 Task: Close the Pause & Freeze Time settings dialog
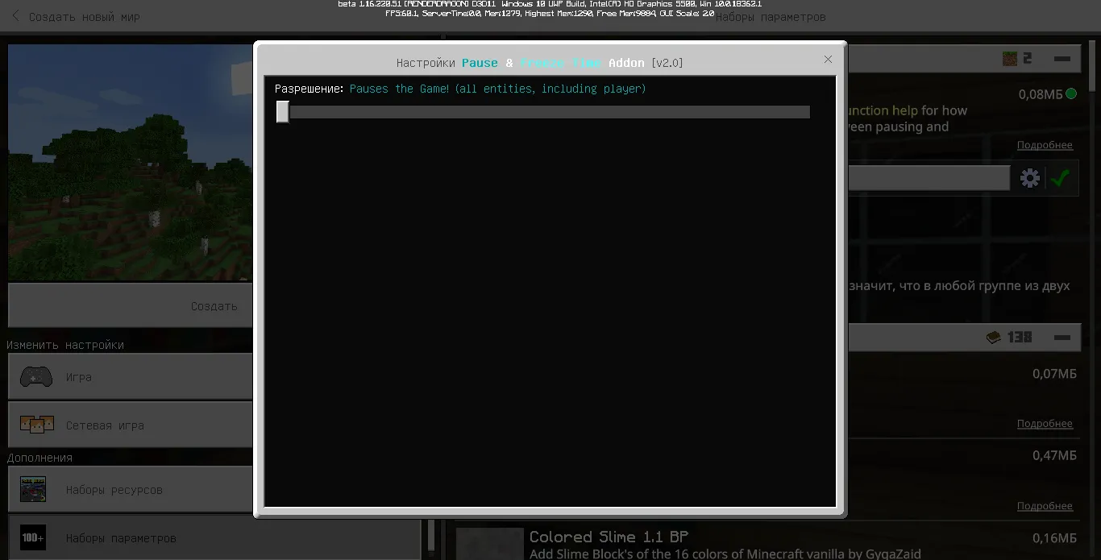point(828,60)
